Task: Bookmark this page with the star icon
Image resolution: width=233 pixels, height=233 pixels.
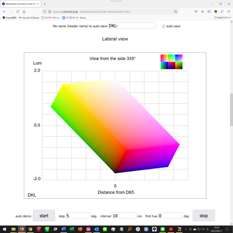Action: tap(176, 12)
